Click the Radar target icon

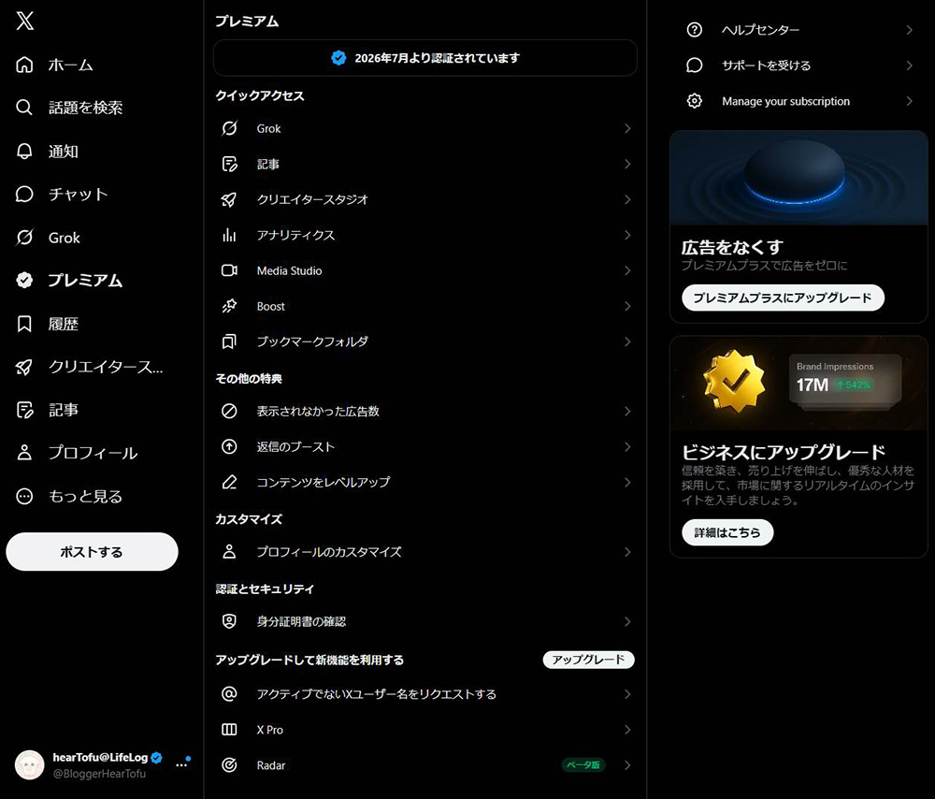tap(230, 765)
